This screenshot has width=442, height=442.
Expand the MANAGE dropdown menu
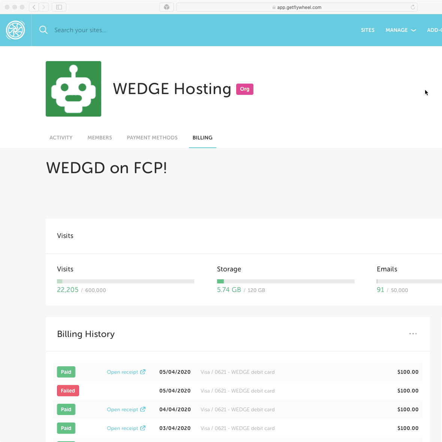point(400,30)
